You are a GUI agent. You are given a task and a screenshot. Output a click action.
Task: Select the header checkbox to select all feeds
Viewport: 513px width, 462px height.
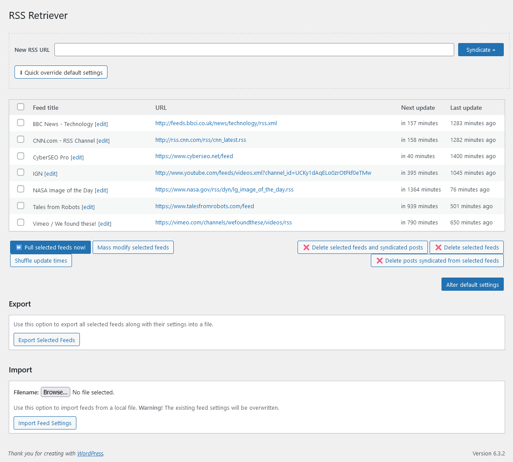coord(21,106)
